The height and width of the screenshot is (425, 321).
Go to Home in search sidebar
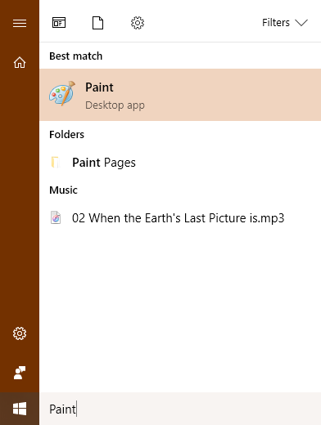[20, 62]
